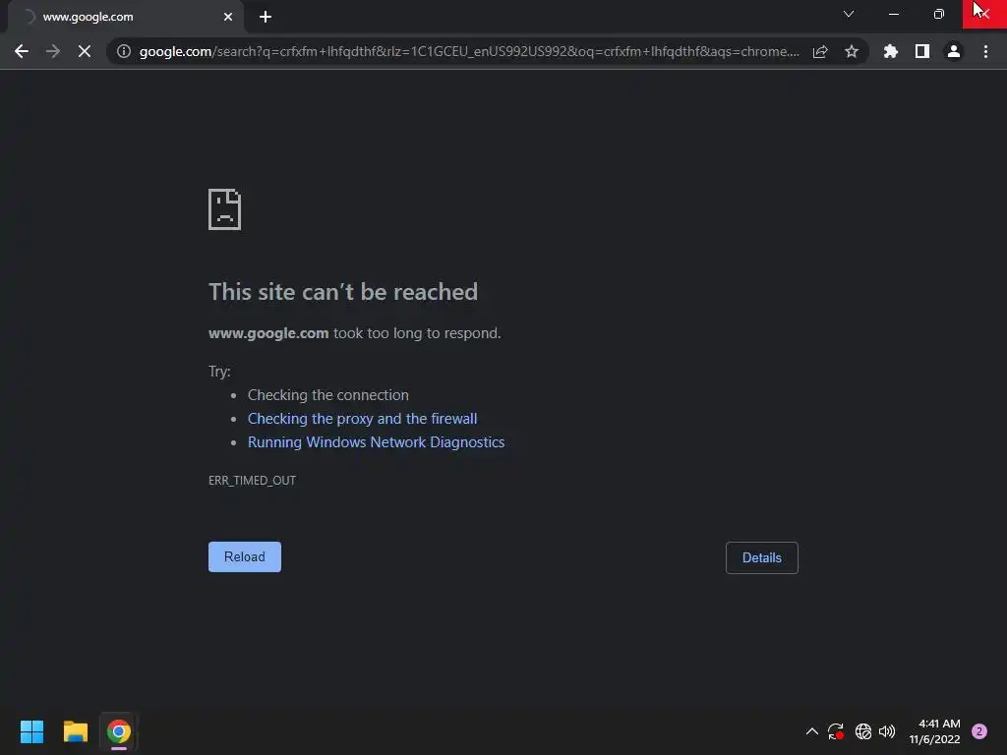Viewport: 1007px width, 755px height.
Task: Click the Reload button
Action: [x=245, y=556]
